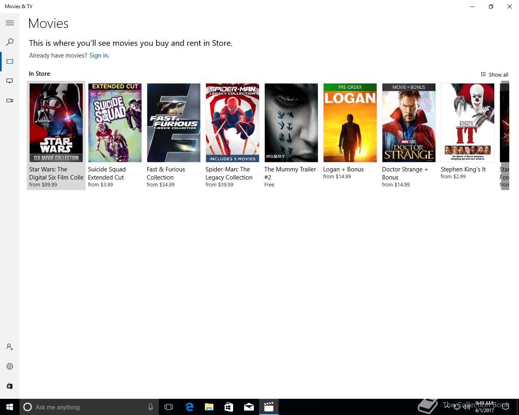Viewport: 519px width, 415px height.
Task: Open the Logan pre-order poster
Action: pos(350,123)
